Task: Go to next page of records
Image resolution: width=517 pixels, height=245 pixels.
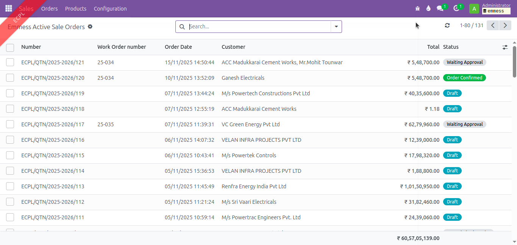Action: 505,25
